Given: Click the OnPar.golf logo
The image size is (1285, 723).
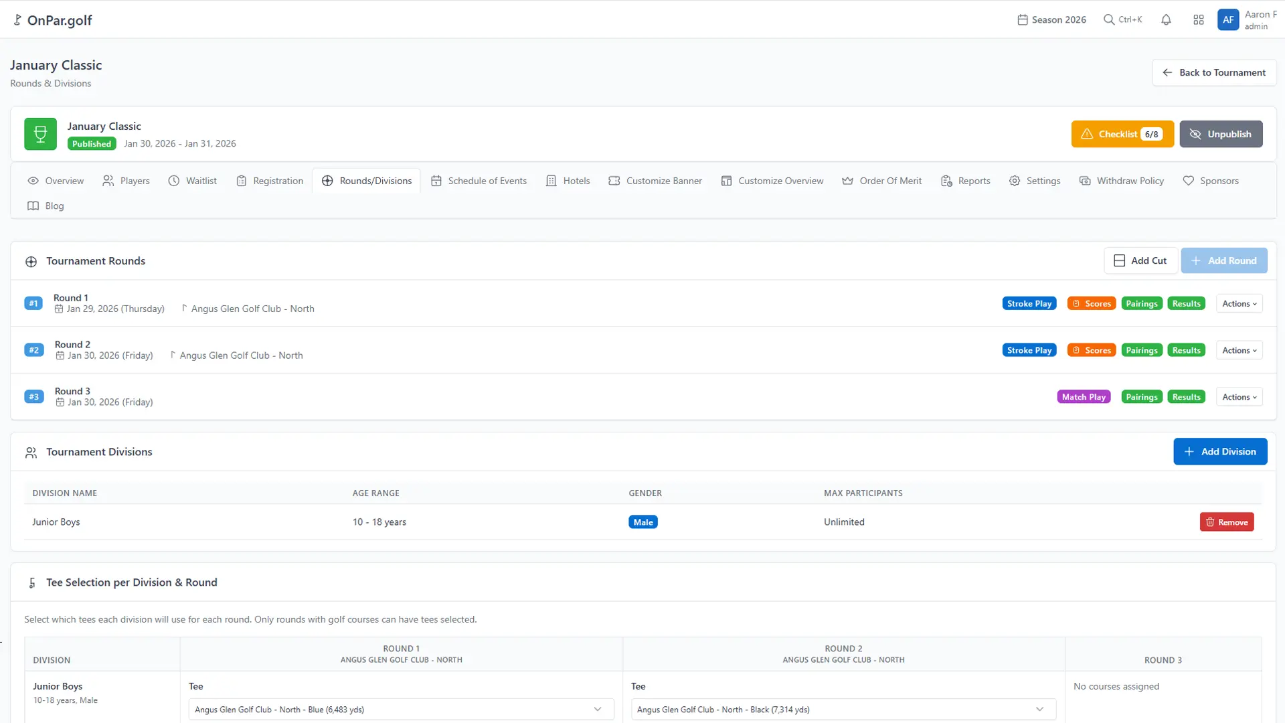Looking at the screenshot, I should coord(52,19).
